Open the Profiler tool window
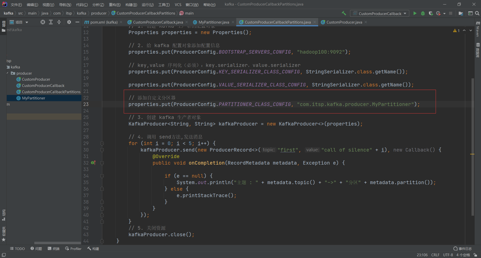This screenshot has width=481, height=258. click(73, 248)
